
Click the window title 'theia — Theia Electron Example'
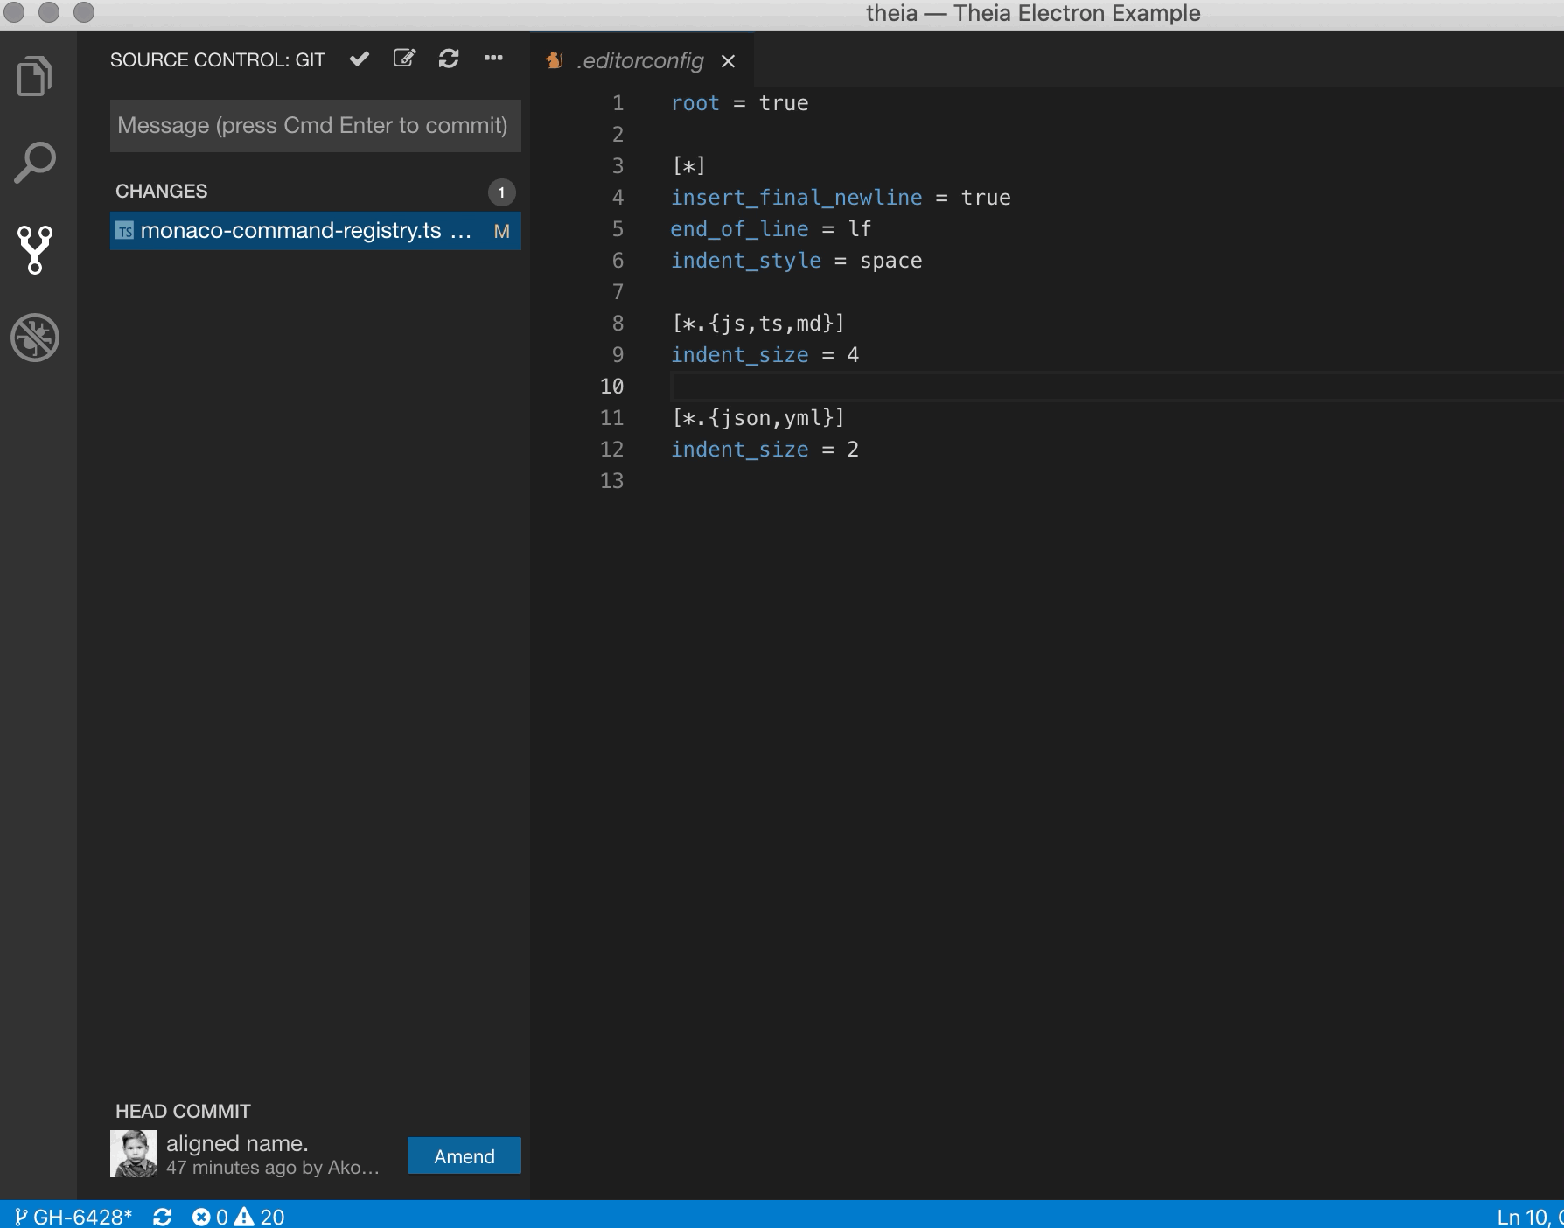1033,13
